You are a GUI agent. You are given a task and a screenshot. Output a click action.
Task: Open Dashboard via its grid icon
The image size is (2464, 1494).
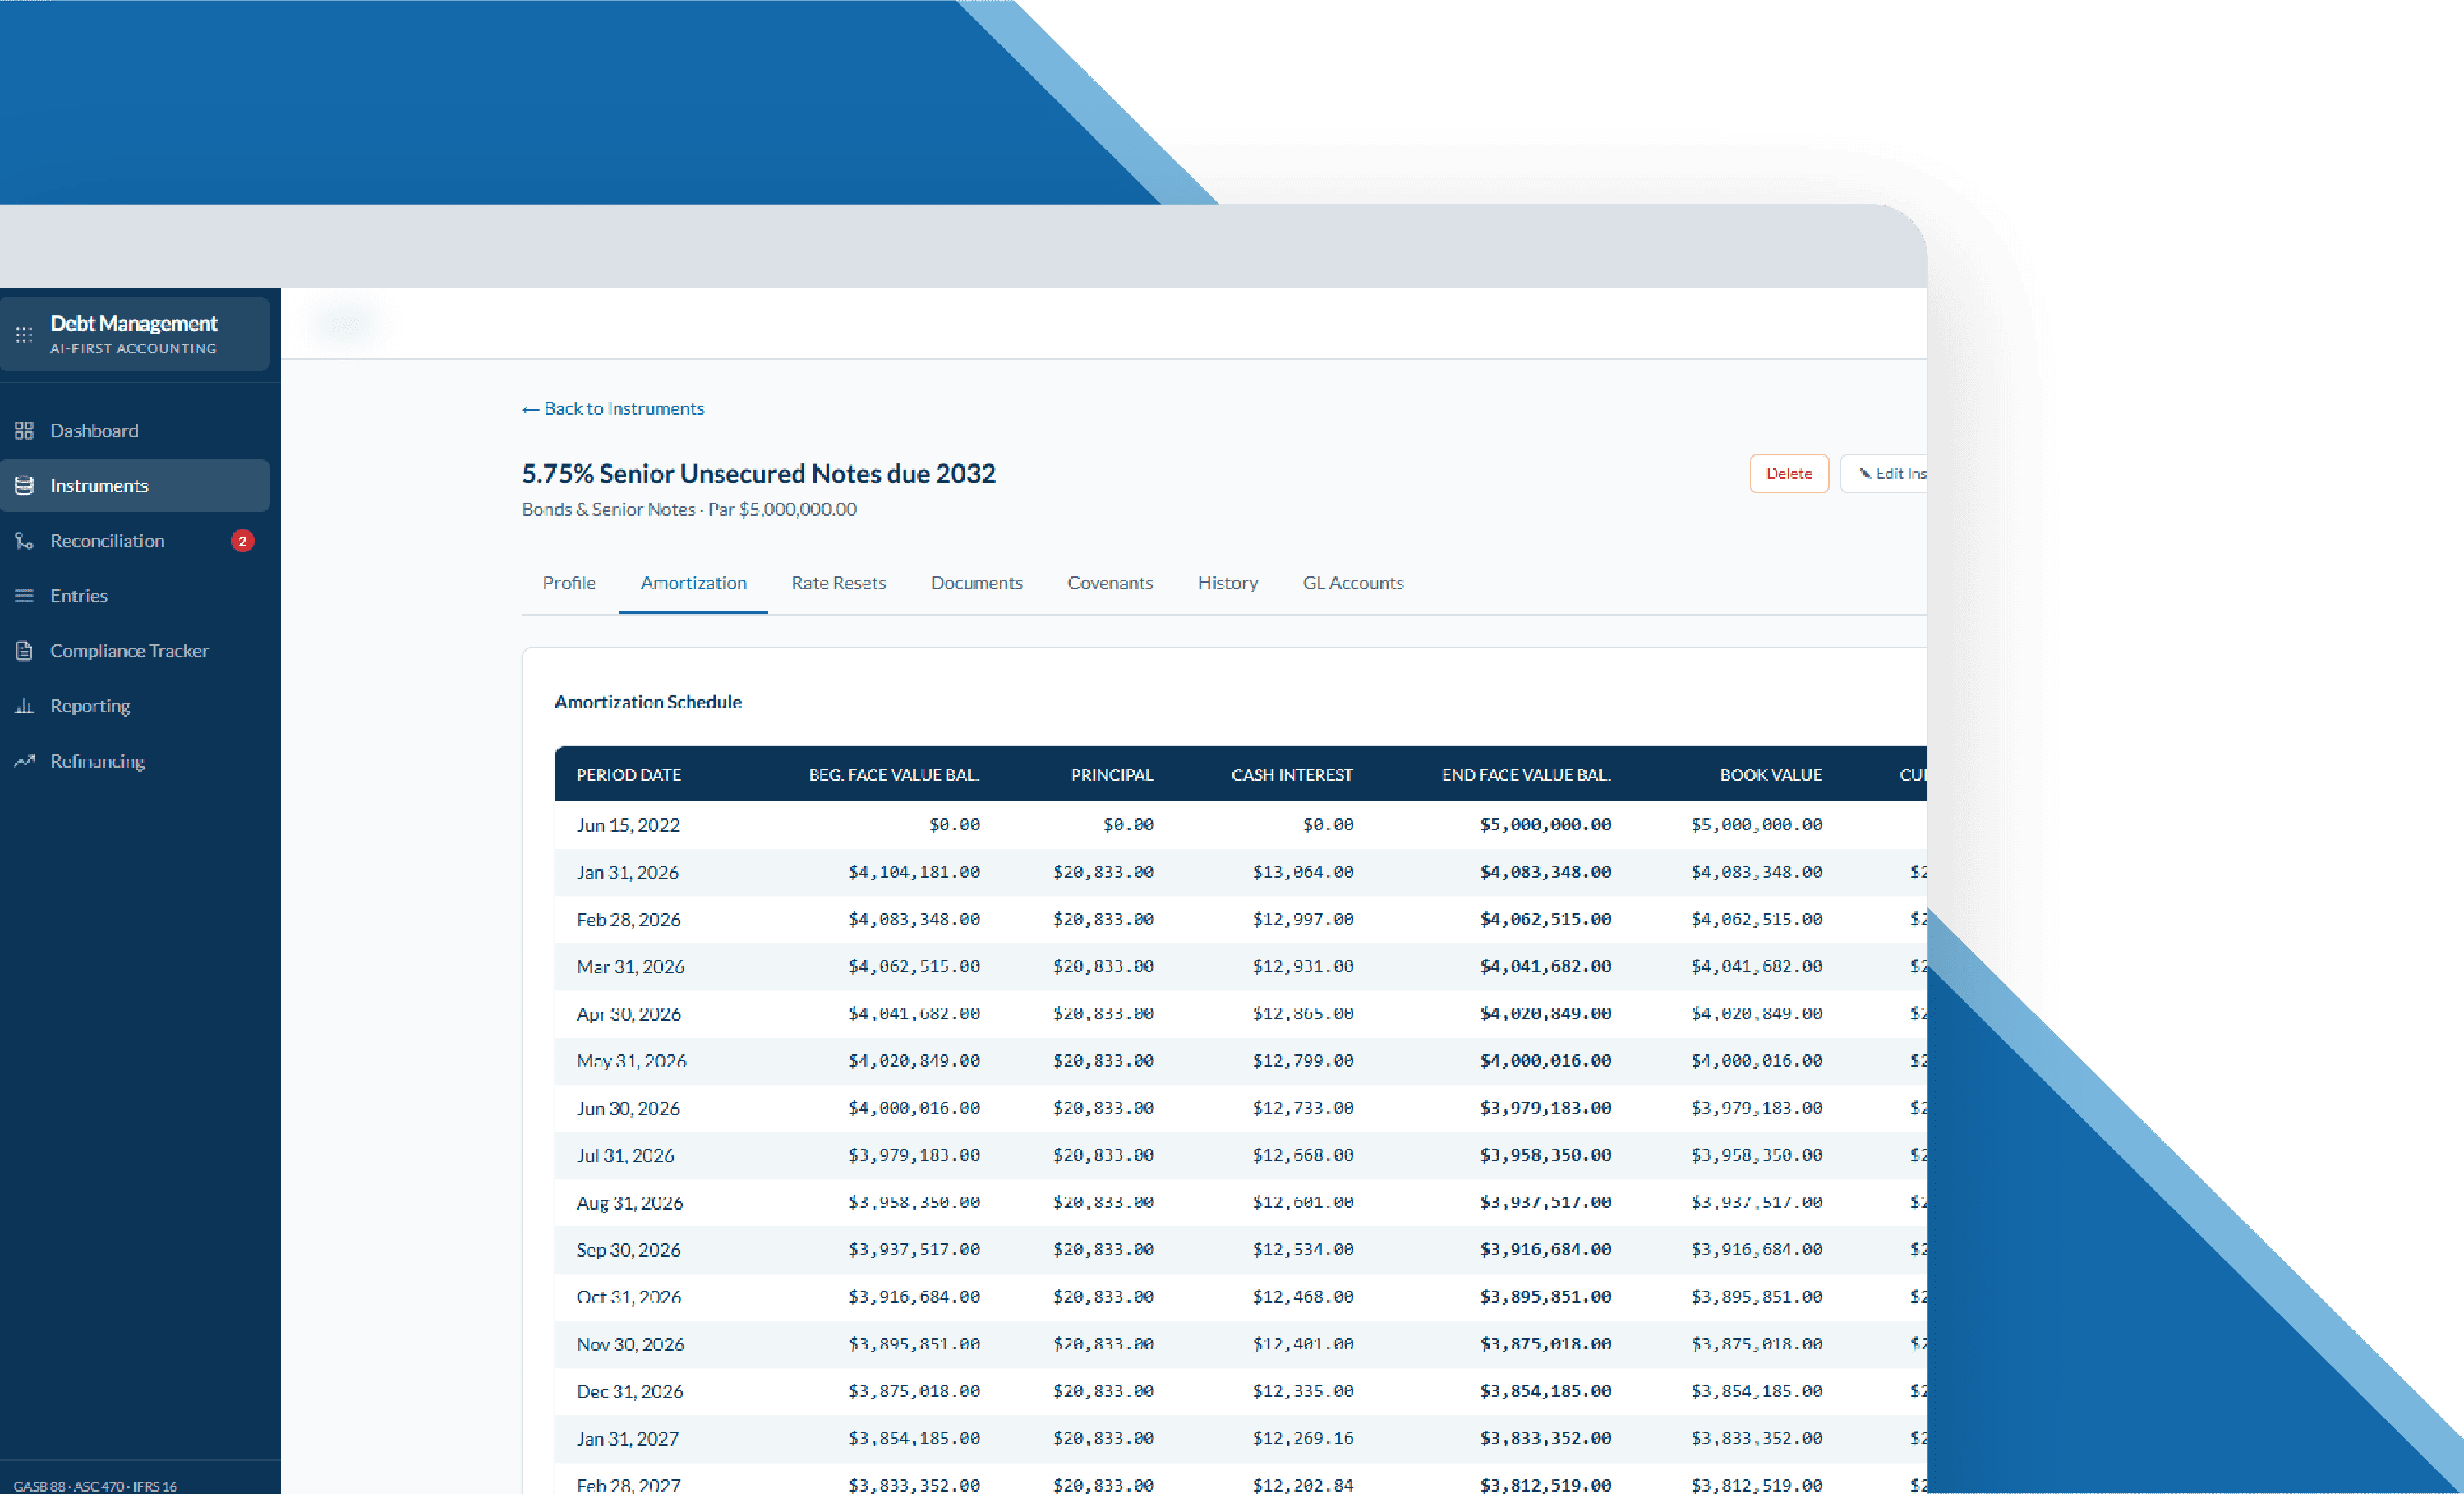pos(24,431)
